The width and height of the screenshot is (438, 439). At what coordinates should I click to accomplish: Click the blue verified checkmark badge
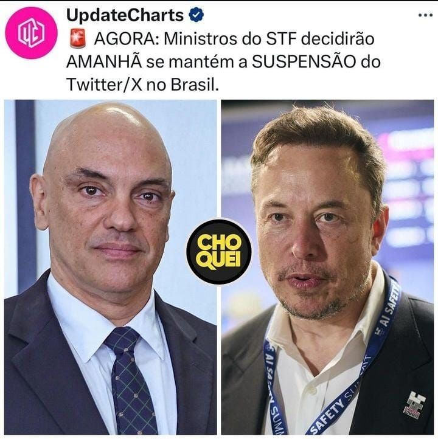(196, 15)
